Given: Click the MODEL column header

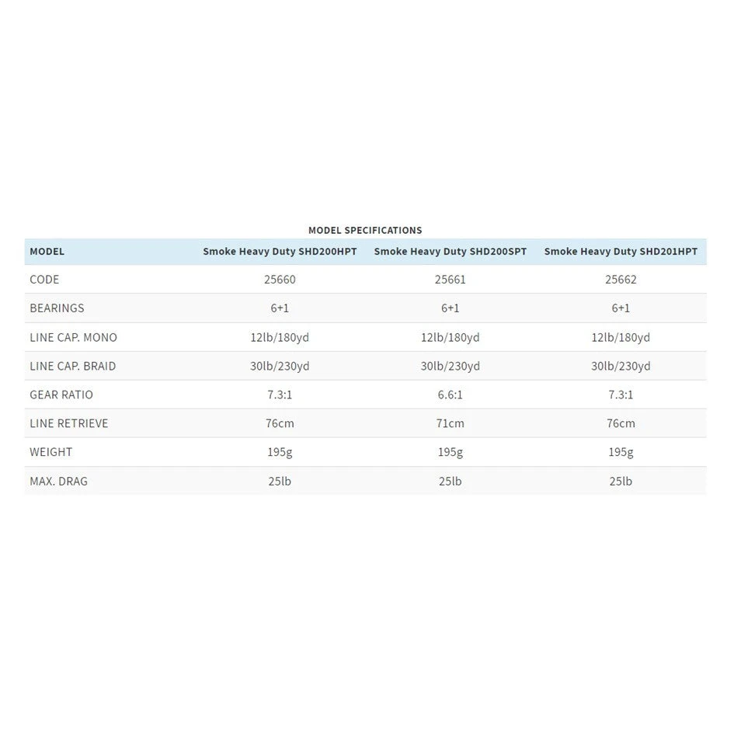Looking at the screenshot, I should click(x=47, y=252).
